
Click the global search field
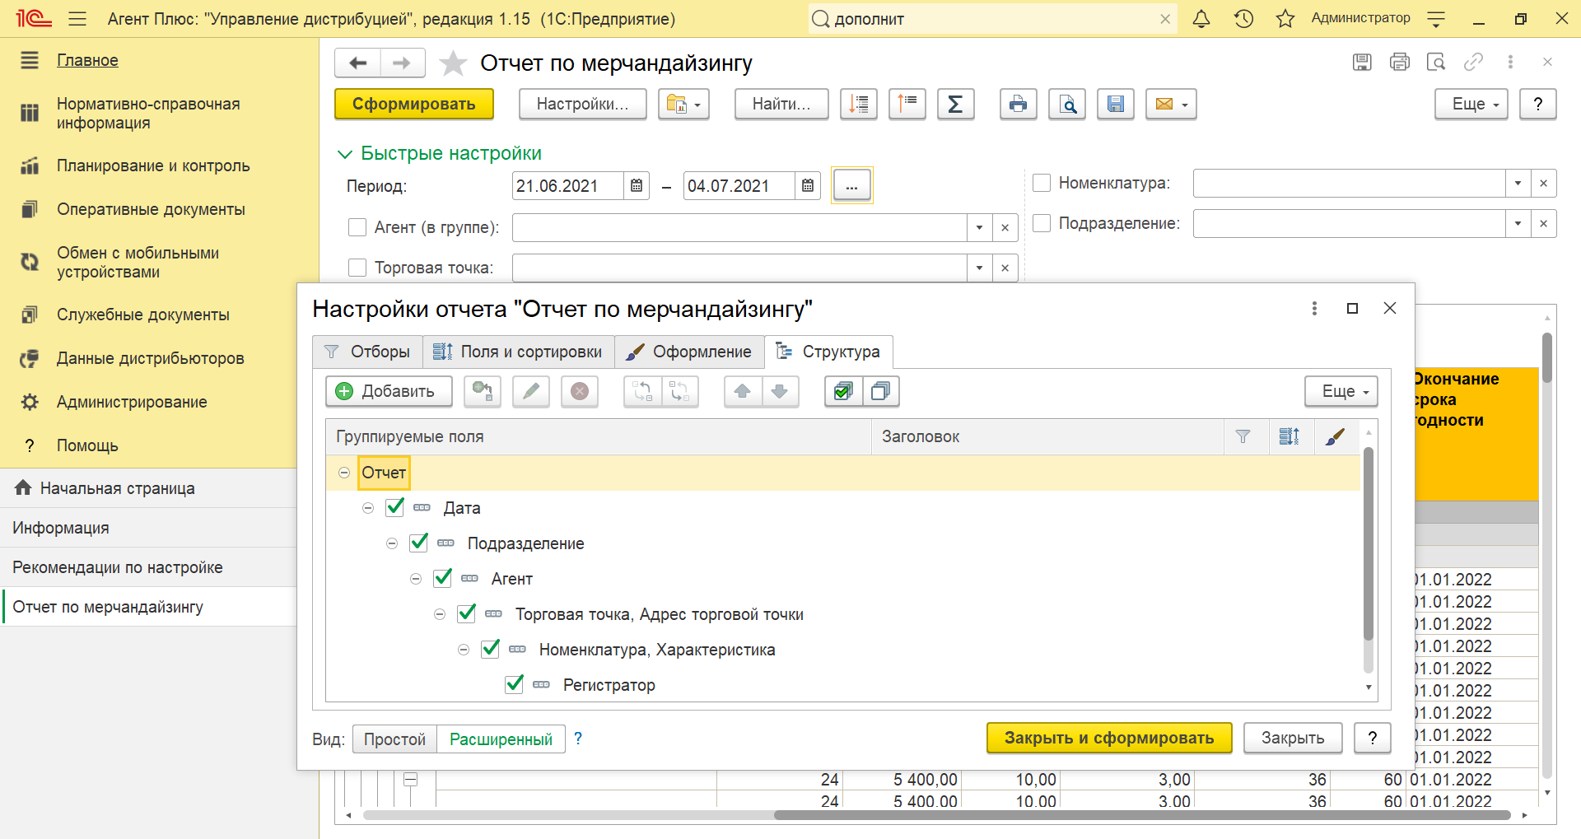tap(992, 19)
